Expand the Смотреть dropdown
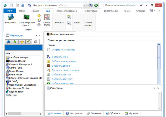 59,24
